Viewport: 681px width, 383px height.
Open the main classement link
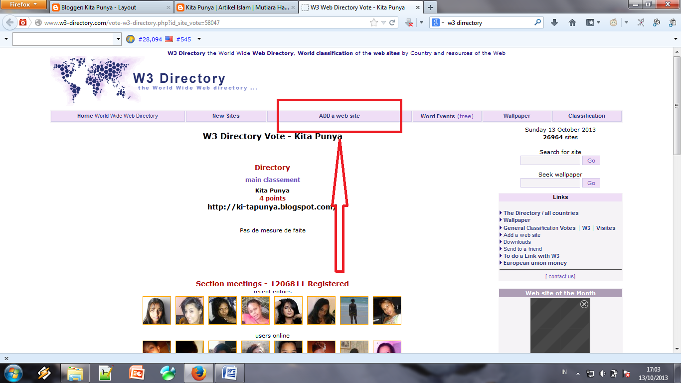(x=273, y=180)
